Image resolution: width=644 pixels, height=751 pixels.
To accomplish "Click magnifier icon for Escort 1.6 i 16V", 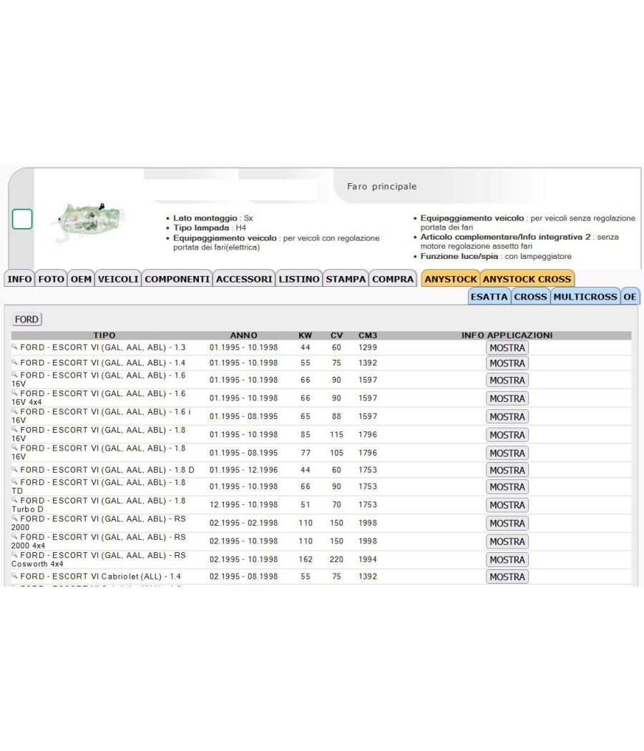I will pos(14,411).
